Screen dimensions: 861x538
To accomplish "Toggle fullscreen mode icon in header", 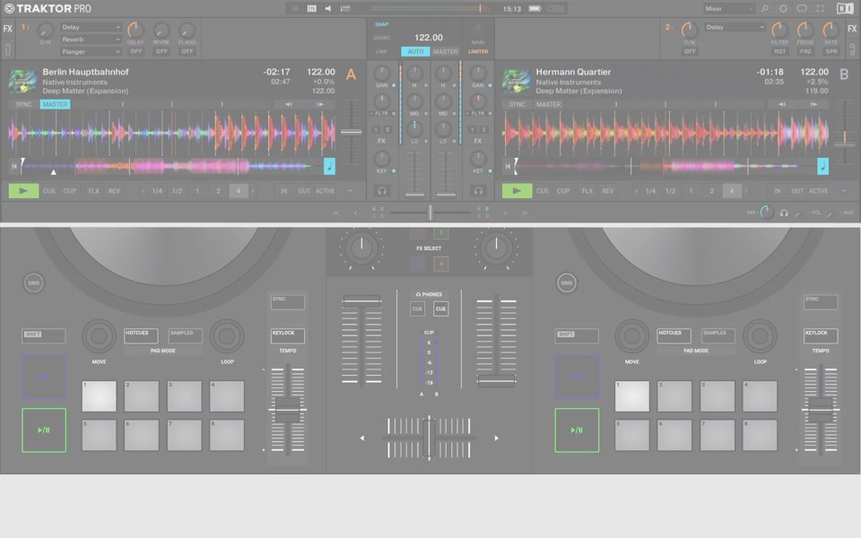I will [x=821, y=9].
